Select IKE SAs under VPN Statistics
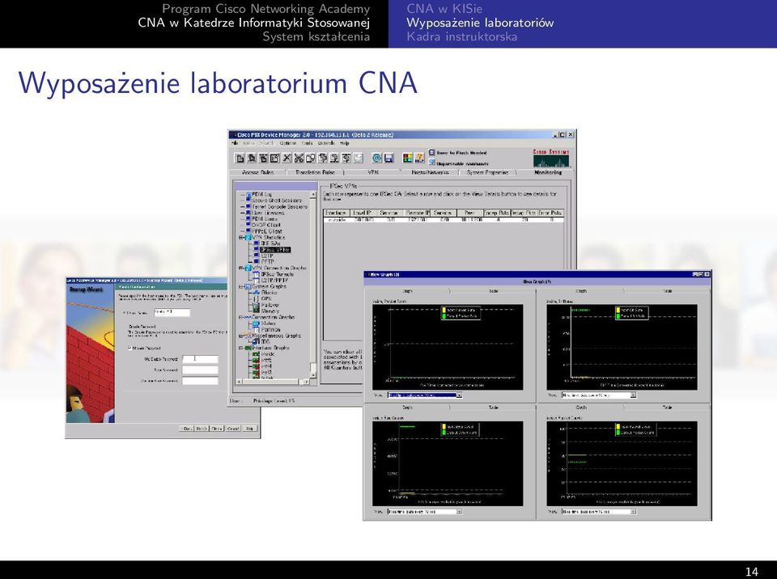This screenshot has width=777, height=579. tap(270, 243)
